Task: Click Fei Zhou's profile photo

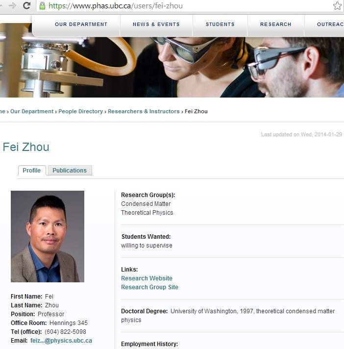Action: click(x=48, y=236)
